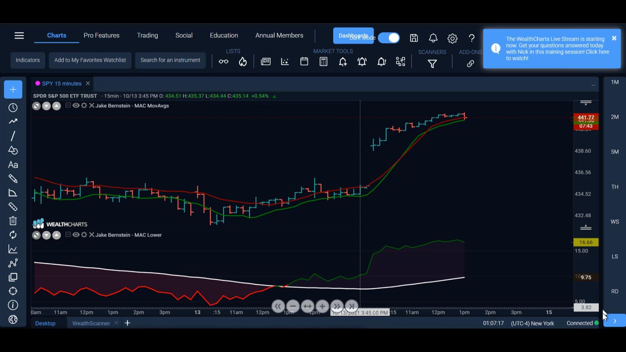Screen dimensions: 626x352
Task: Click the Search for an instrument field
Action: (x=170, y=60)
